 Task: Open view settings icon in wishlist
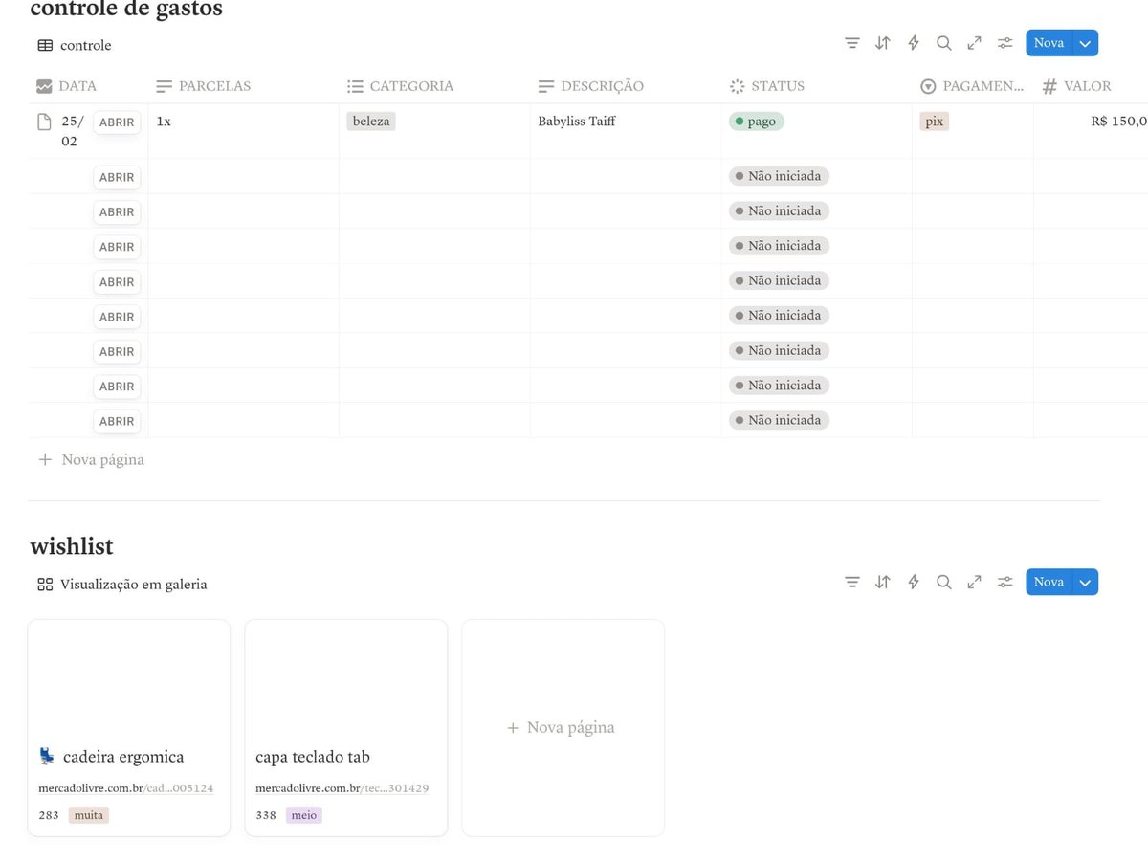click(1005, 582)
